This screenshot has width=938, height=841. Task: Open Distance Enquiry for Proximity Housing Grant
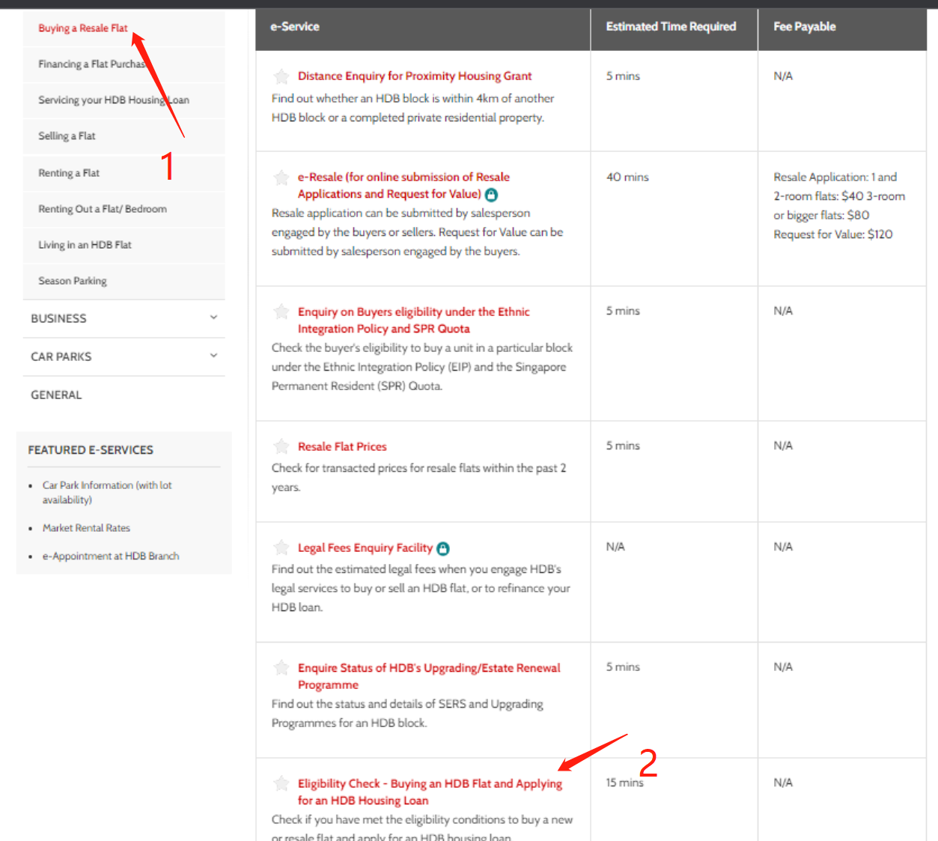click(x=415, y=76)
